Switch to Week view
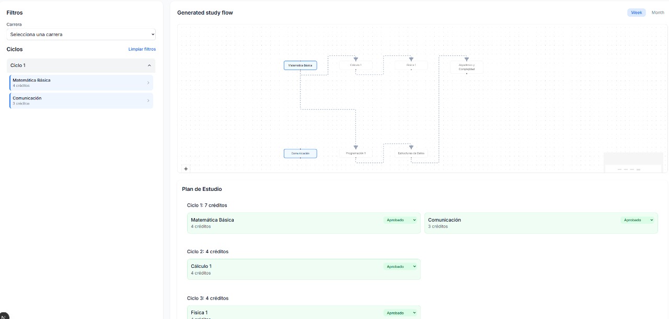 click(x=636, y=12)
